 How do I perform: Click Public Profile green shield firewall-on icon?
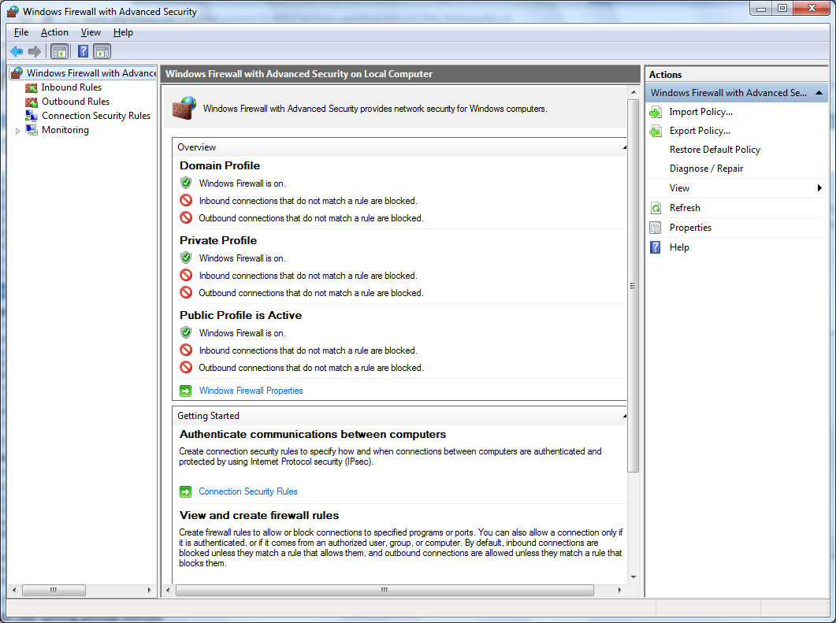186,333
